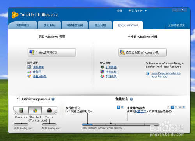Click the 更改 Windows 设置 heading
This screenshot has width=195, height=141.
(x=52, y=37)
